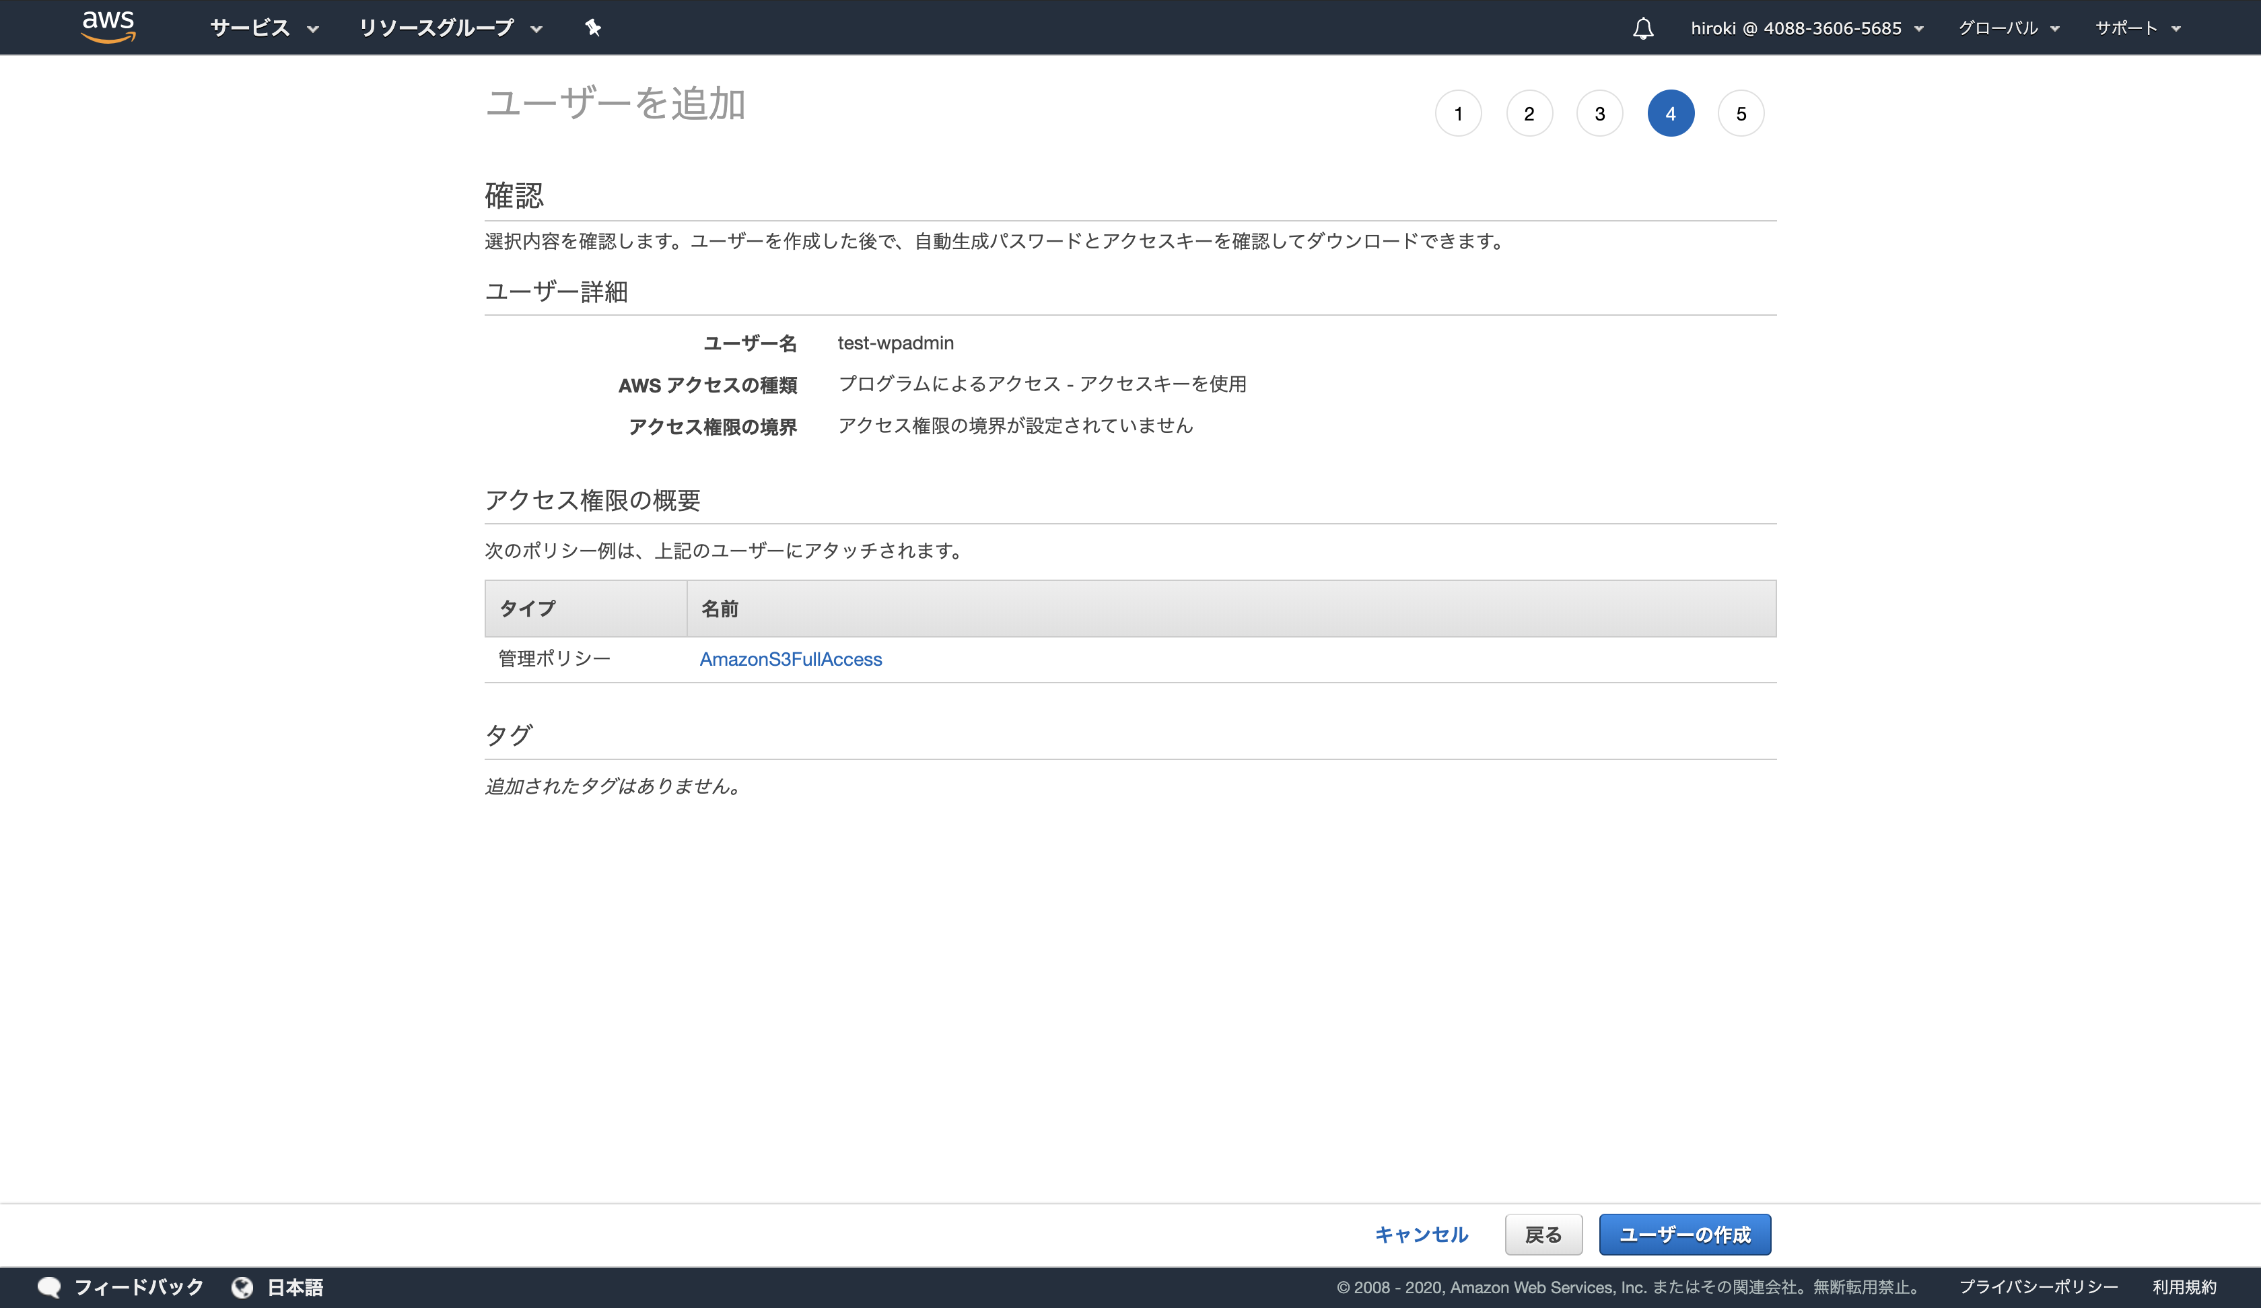Go to wizard step 3 circle
Viewport: 2261px width, 1308px height.
pos(1600,114)
